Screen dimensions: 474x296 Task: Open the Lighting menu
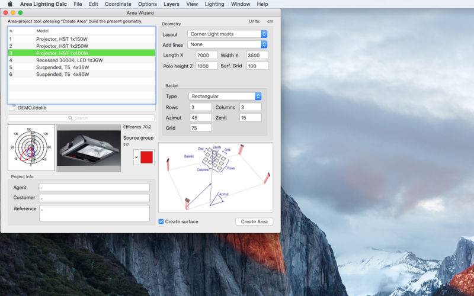(x=214, y=4)
